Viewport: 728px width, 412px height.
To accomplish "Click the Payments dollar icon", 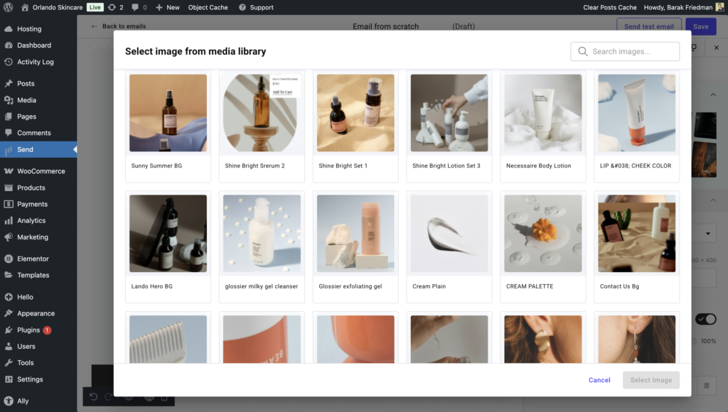I will [x=9, y=204].
